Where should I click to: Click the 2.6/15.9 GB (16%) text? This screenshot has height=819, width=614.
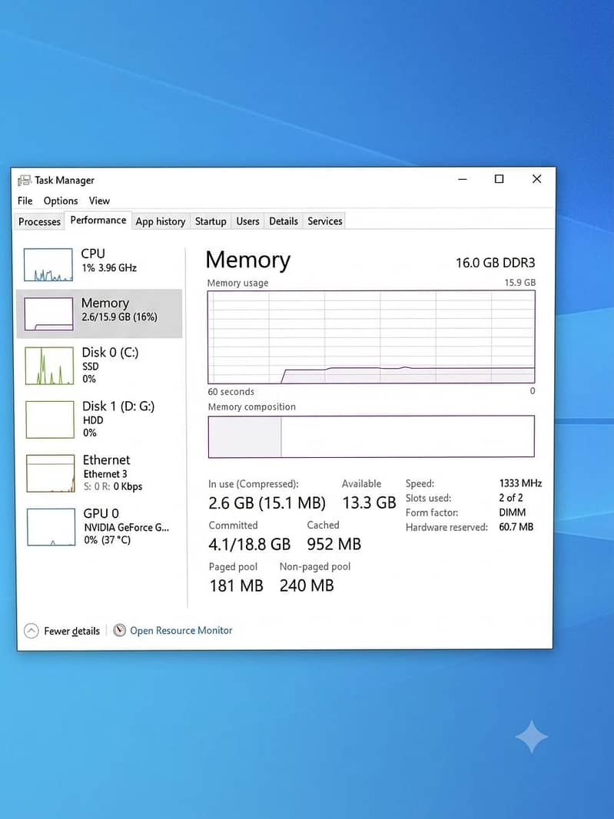click(119, 317)
